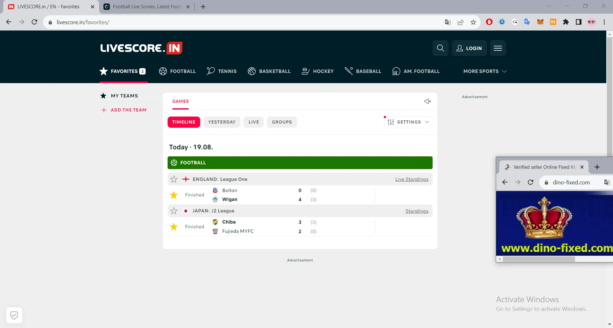
Task: Open Live Standings for League One
Action: (412, 179)
